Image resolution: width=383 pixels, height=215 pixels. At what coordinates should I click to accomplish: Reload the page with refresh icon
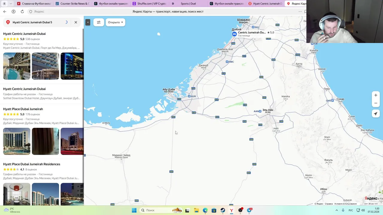point(22,11)
